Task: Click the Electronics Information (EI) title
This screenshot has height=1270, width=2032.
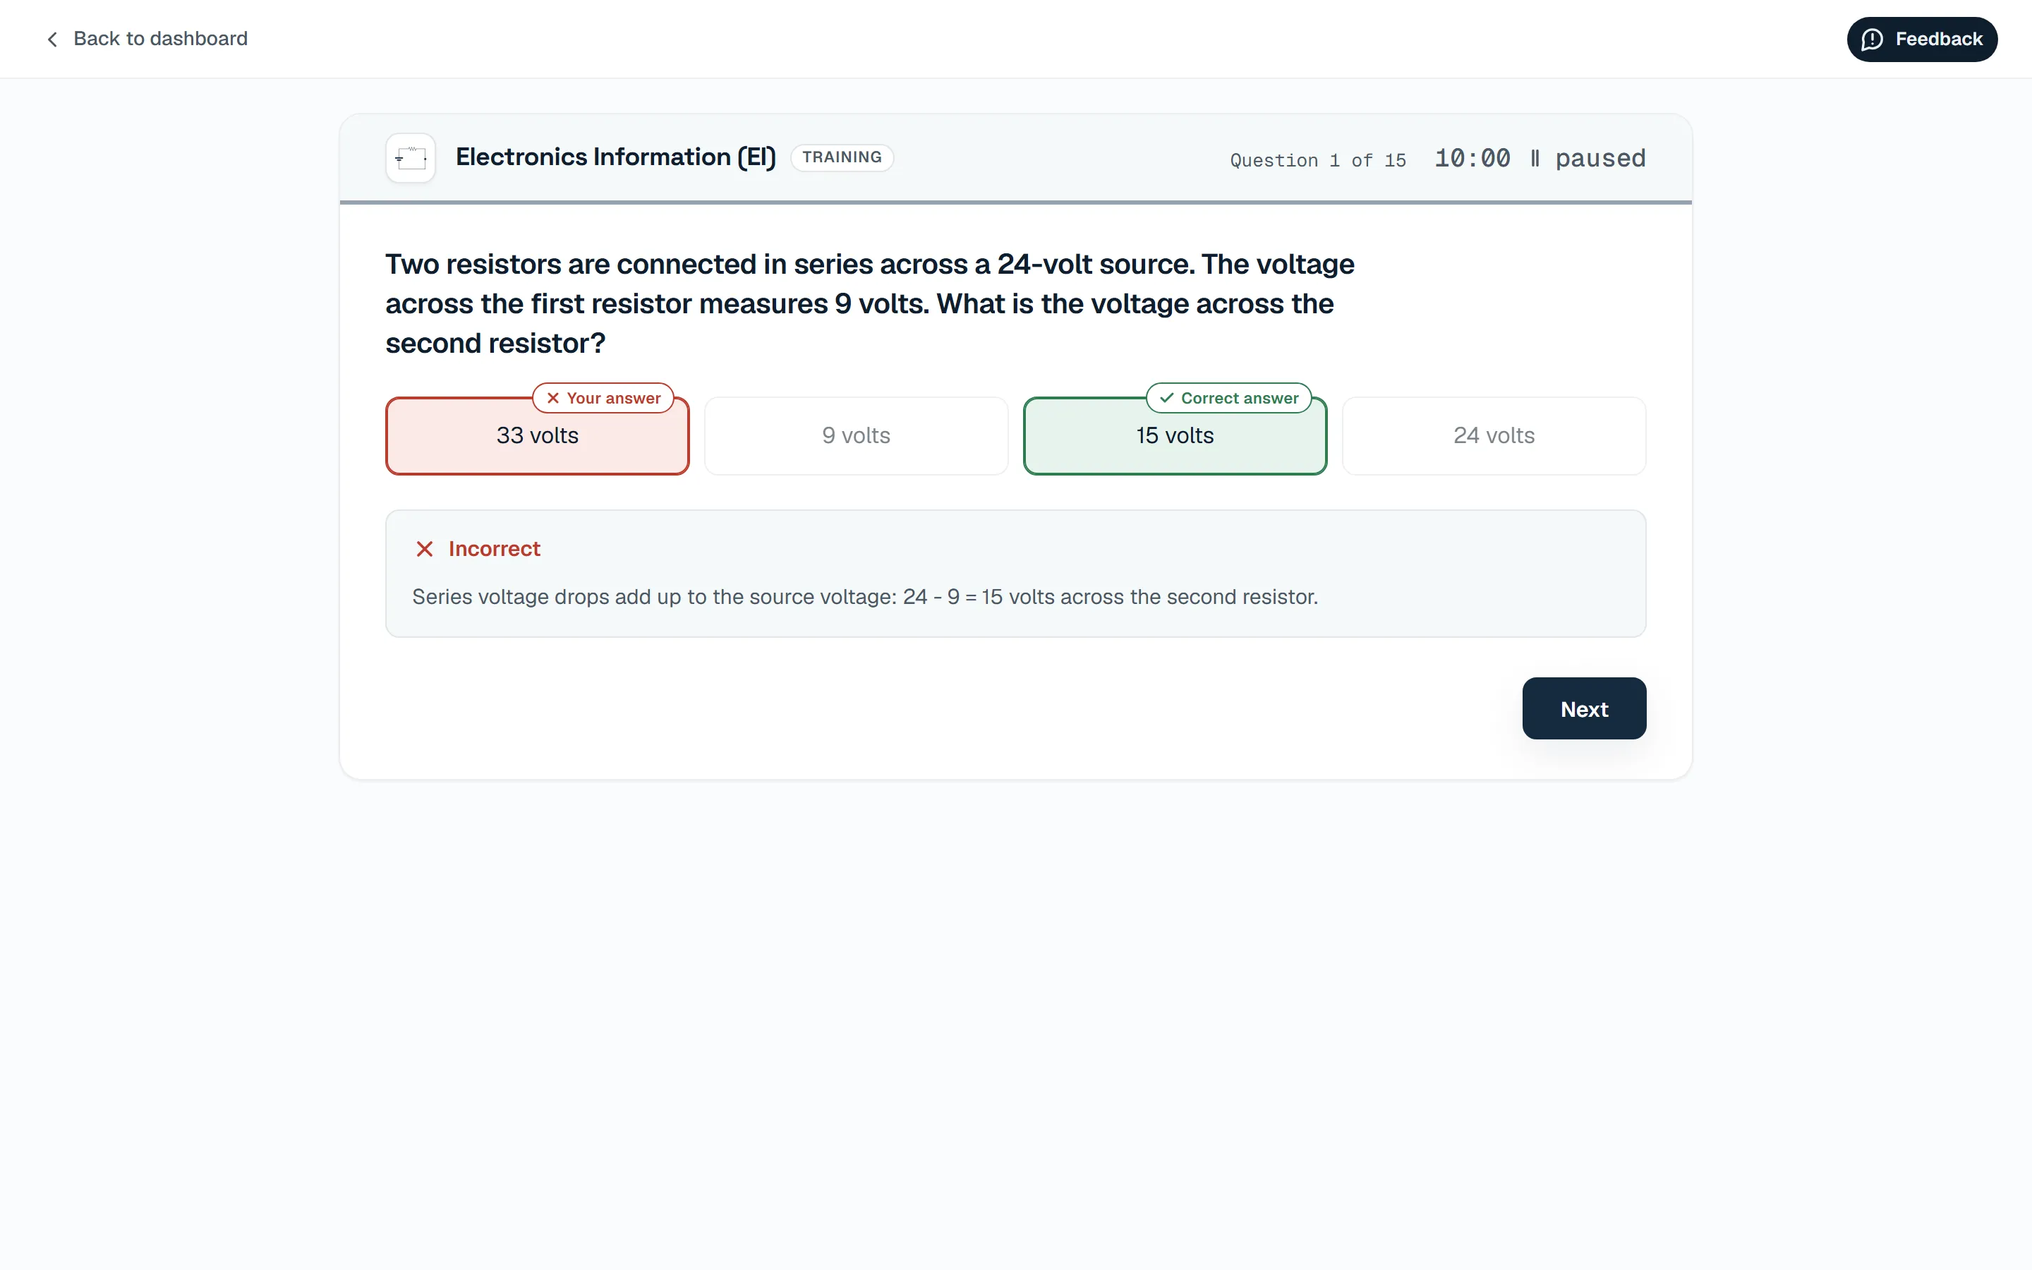Action: tap(615, 158)
